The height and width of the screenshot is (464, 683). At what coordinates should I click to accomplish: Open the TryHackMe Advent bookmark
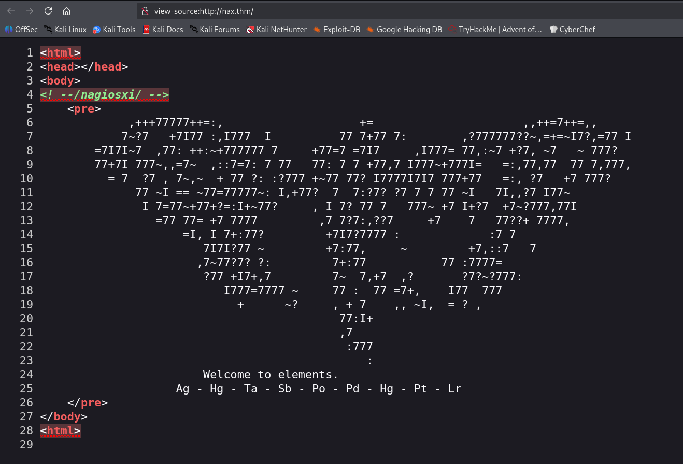(x=495, y=30)
